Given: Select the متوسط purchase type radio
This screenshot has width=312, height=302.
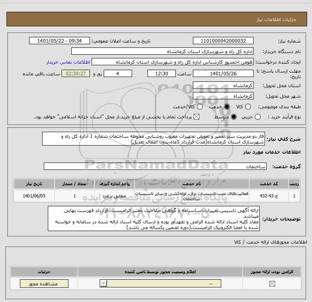Looking at the screenshot, I should pos(234,117).
